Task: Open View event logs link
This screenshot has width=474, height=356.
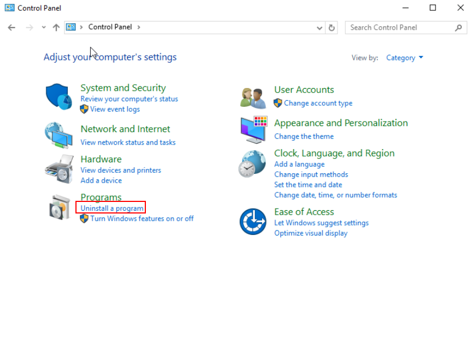Action: click(x=115, y=109)
